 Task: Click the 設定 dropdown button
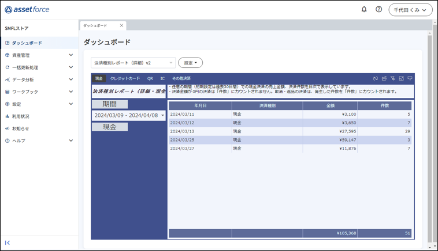tap(191, 63)
